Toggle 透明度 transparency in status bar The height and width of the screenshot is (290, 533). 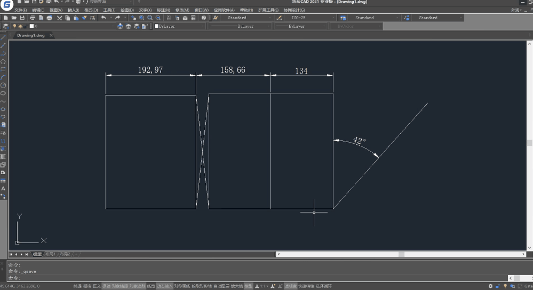click(x=291, y=286)
